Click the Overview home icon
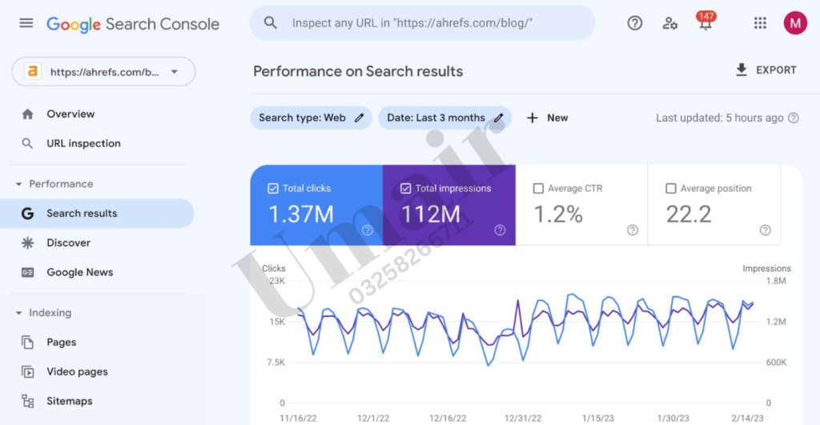 (x=28, y=114)
